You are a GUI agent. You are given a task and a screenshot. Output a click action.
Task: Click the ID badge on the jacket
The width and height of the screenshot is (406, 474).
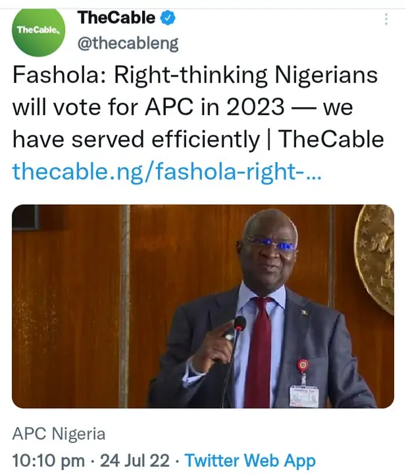point(303,393)
